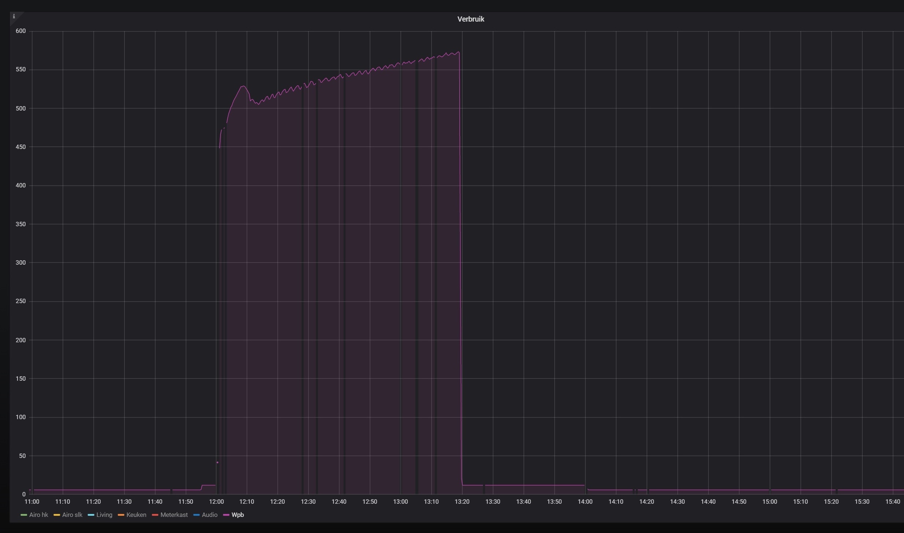
Task: Click the light blue Living color swatch
Action: click(91, 515)
